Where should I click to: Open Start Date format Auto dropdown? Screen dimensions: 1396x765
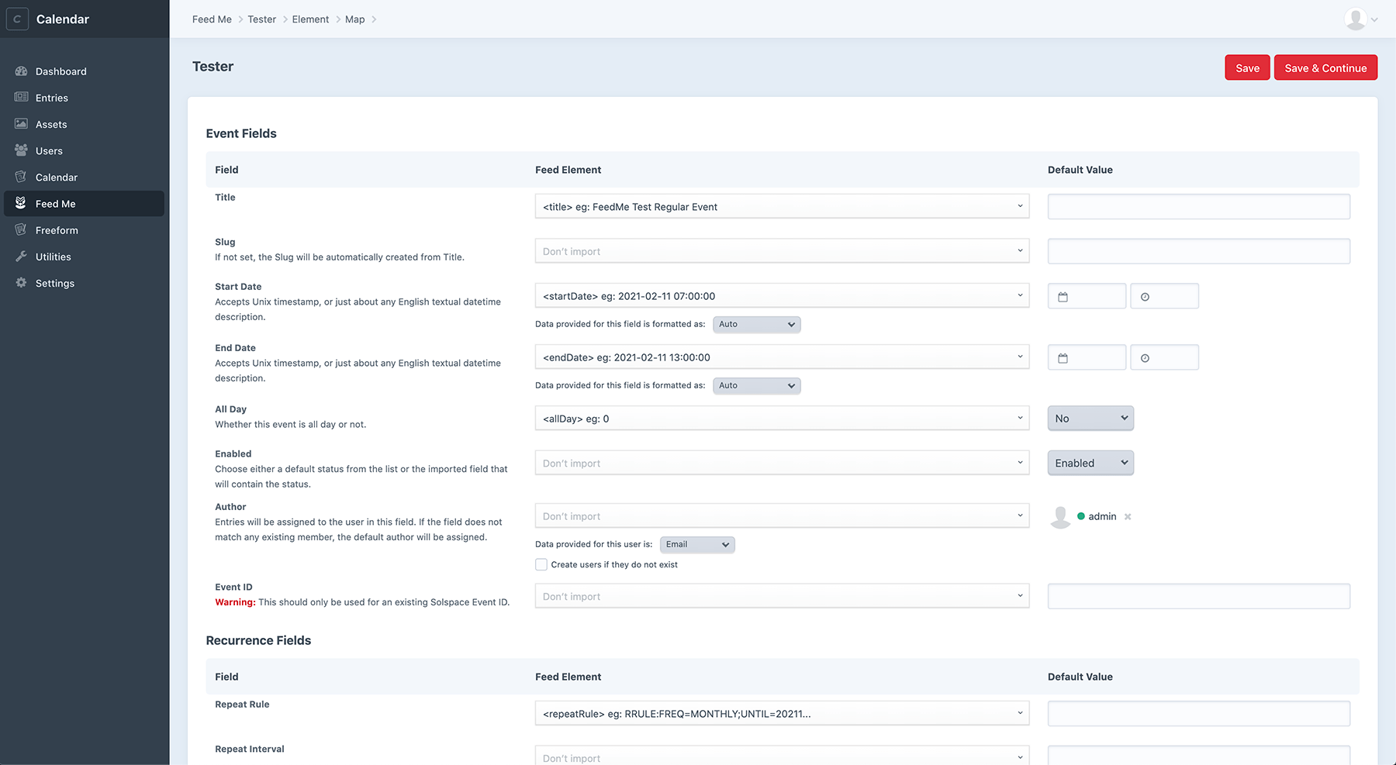(x=757, y=325)
